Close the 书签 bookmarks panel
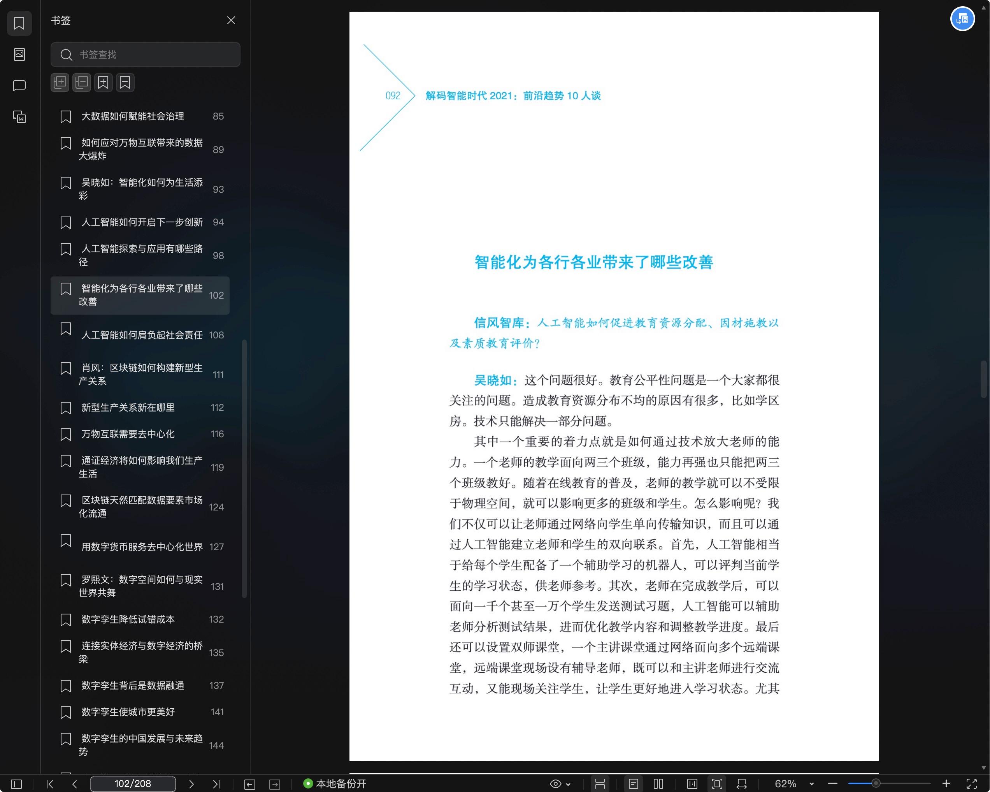The height and width of the screenshot is (792, 990). [231, 20]
